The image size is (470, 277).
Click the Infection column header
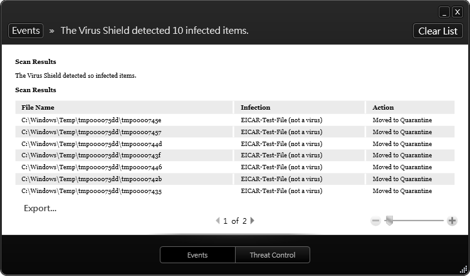(x=256, y=107)
